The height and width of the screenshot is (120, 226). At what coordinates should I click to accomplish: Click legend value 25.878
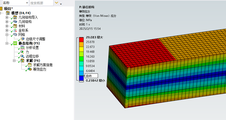90,42
